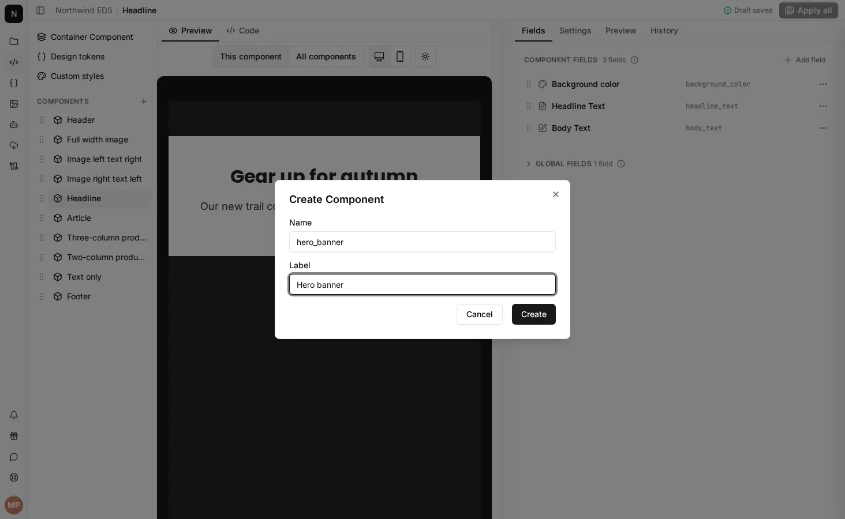Screen dimensions: 845x519
Task: Open options menu for Background color field
Action: [823, 84]
